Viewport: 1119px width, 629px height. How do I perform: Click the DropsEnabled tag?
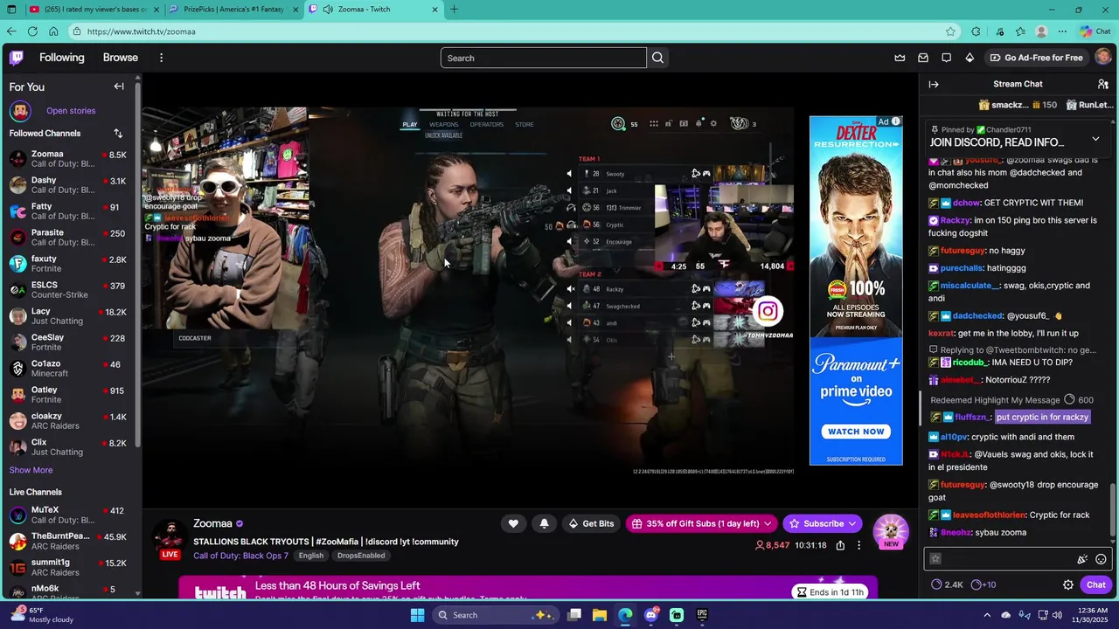(361, 556)
